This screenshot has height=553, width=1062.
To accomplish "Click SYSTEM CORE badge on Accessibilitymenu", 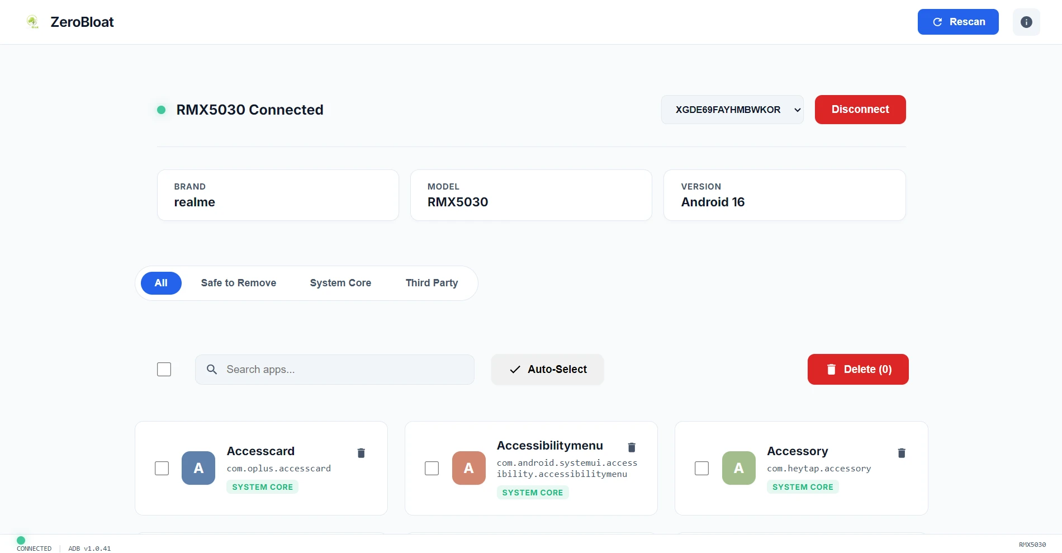I will pyautogui.click(x=532, y=493).
